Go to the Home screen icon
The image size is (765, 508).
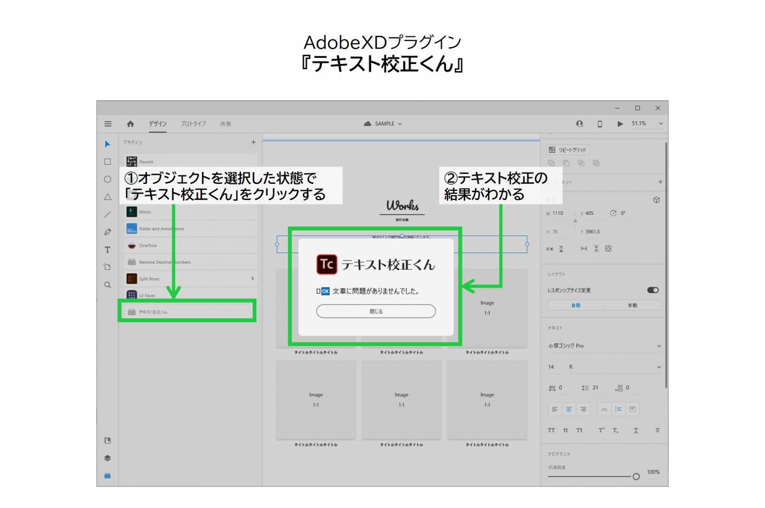coord(130,124)
